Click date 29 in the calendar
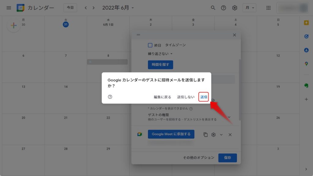Viewport: 313px width, 176px height. click(108, 149)
